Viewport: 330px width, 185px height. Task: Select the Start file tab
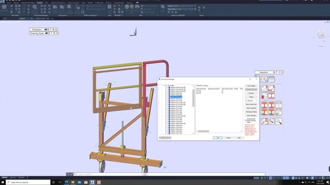point(5,18)
